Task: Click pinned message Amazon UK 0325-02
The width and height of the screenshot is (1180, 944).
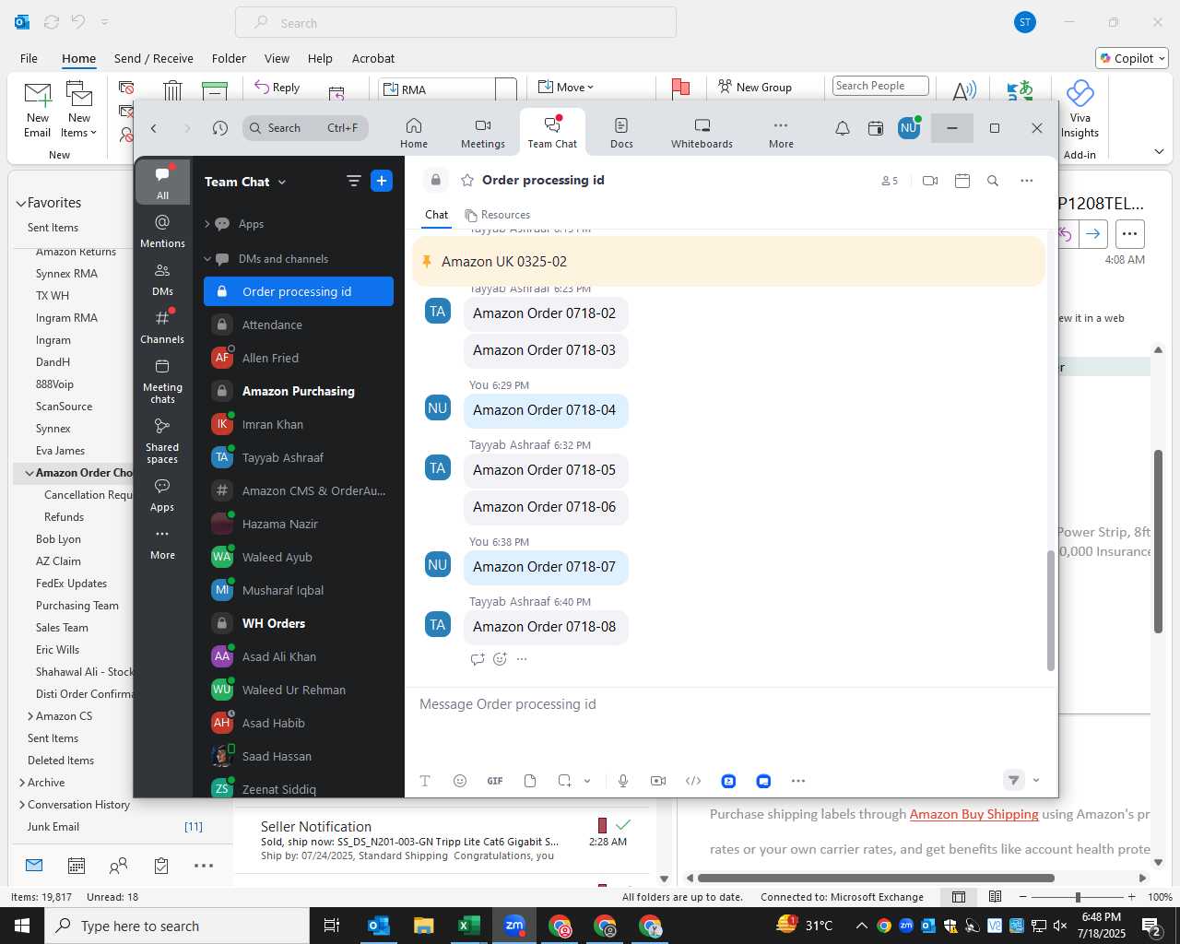Action: pyautogui.click(x=728, y=262)
